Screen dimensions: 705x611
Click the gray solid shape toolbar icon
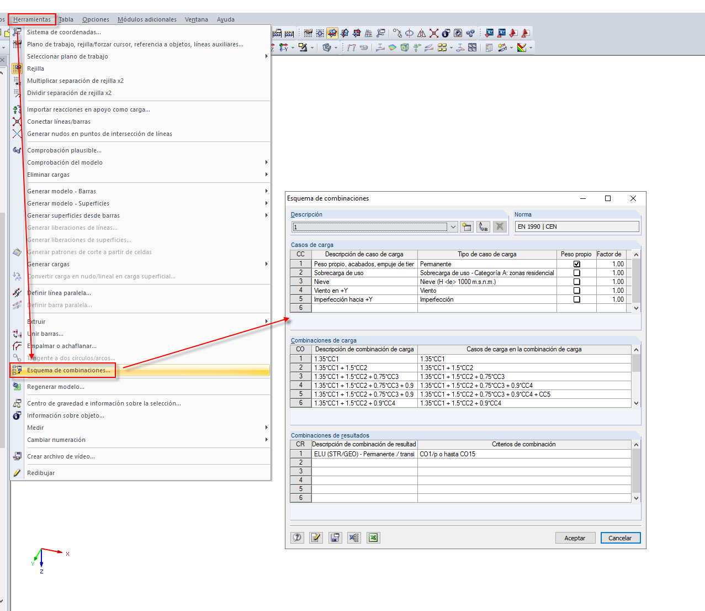click(x=327, y=48)
